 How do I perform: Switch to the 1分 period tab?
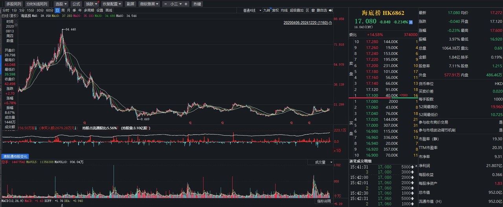(15, 10)
